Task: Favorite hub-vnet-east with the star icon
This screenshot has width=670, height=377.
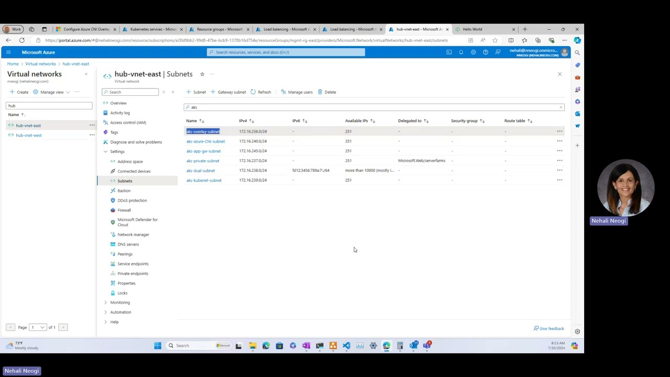Action: click(x=202, y=74)
